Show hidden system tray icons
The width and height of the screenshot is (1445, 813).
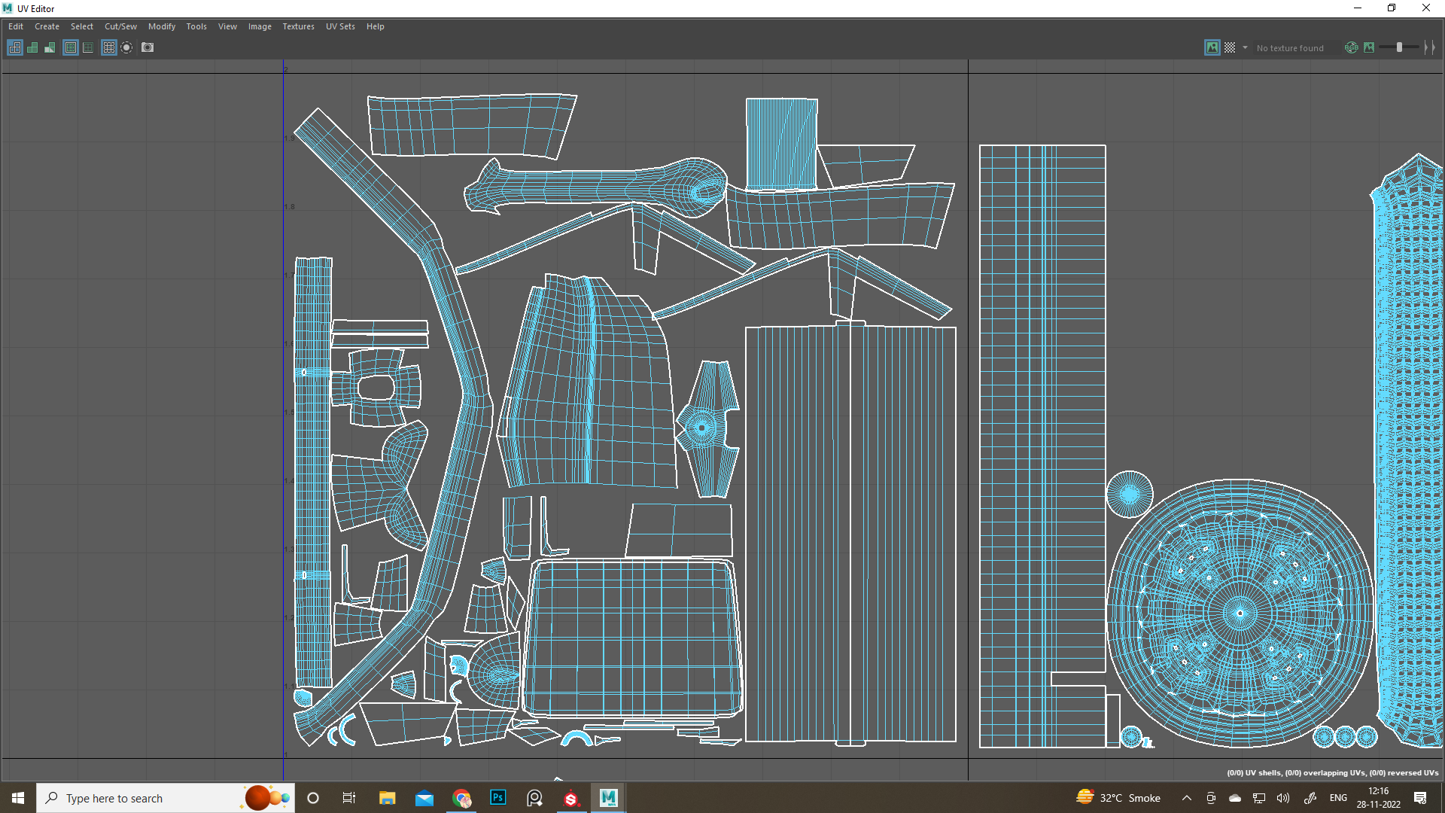[1187, 798]
